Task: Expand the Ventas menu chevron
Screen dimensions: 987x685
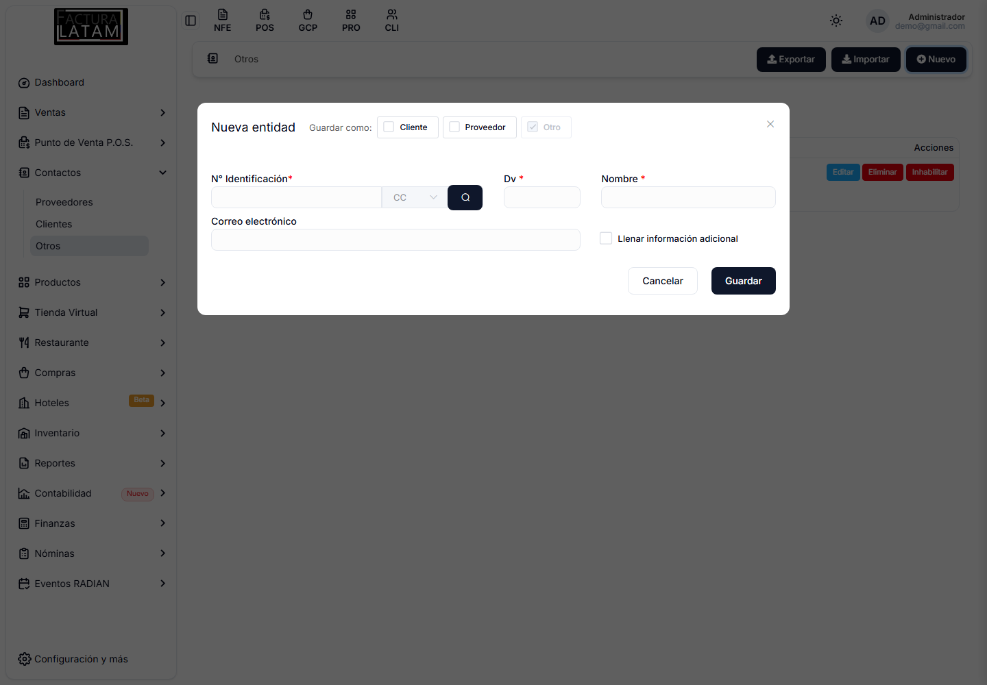Action: click(x=163, y=112)
